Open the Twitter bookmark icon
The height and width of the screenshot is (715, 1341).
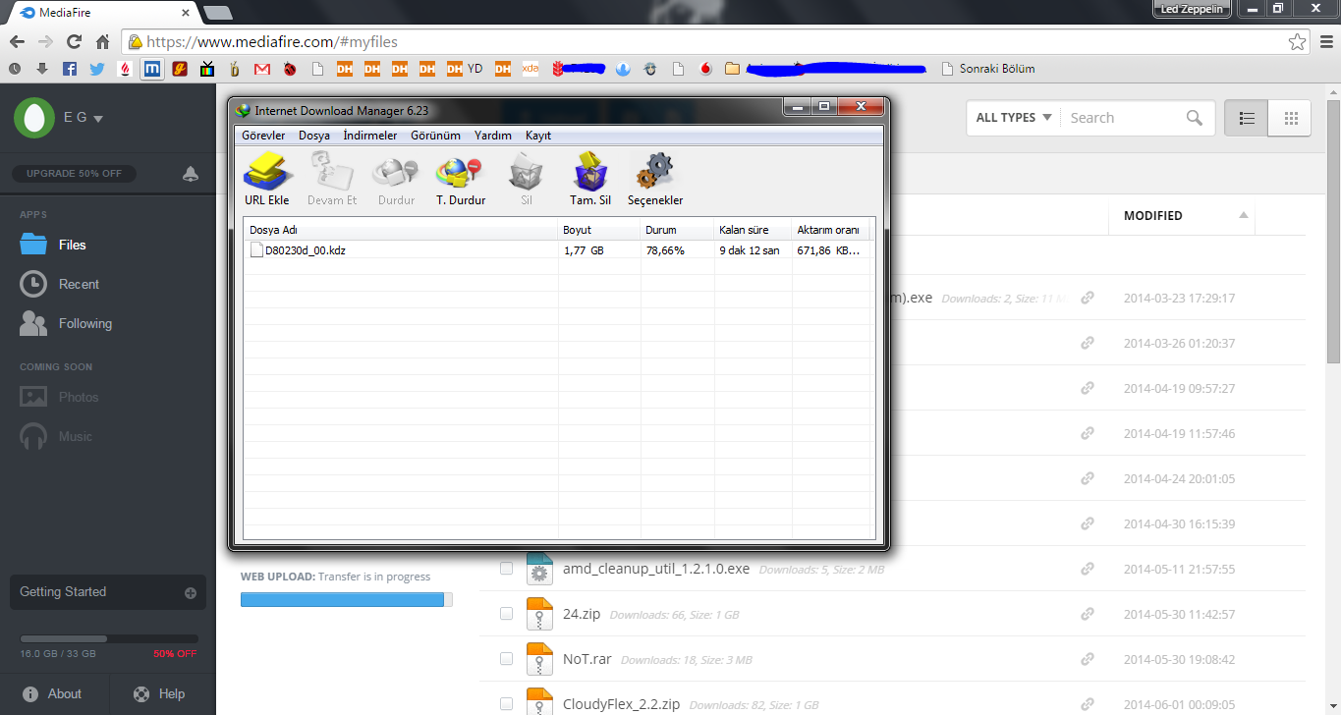pos(97,69)
